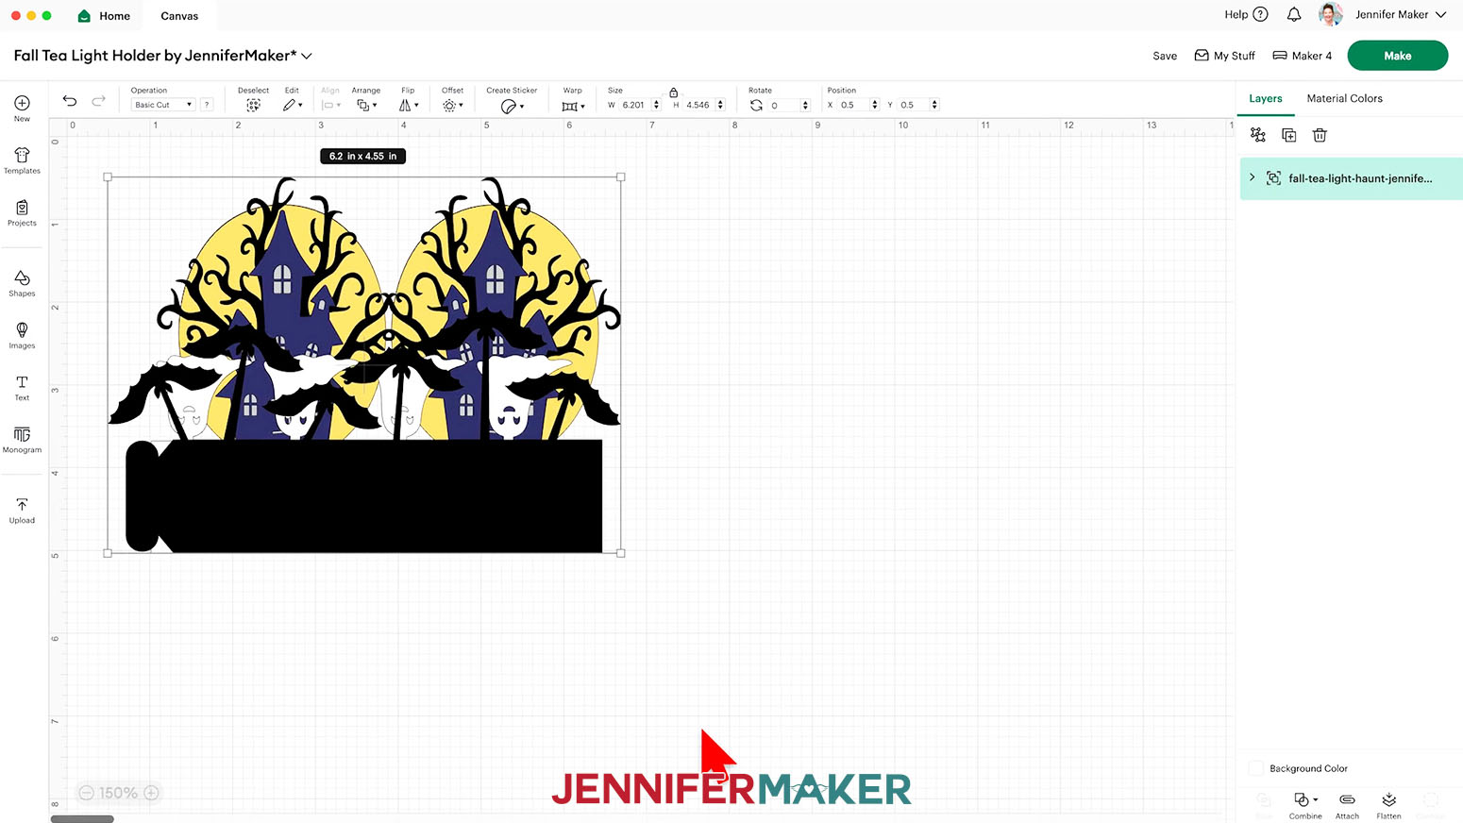The width and height of the screenshot is (1463, 823).
Task: Click the Width size field
Action: click(633, 105)
